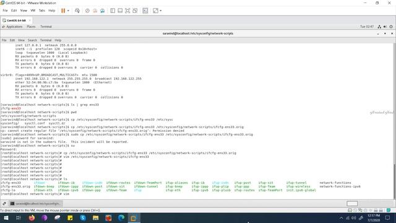Open VMware File menu
Viewport: 396px width, 223px height.
point(5,11)
